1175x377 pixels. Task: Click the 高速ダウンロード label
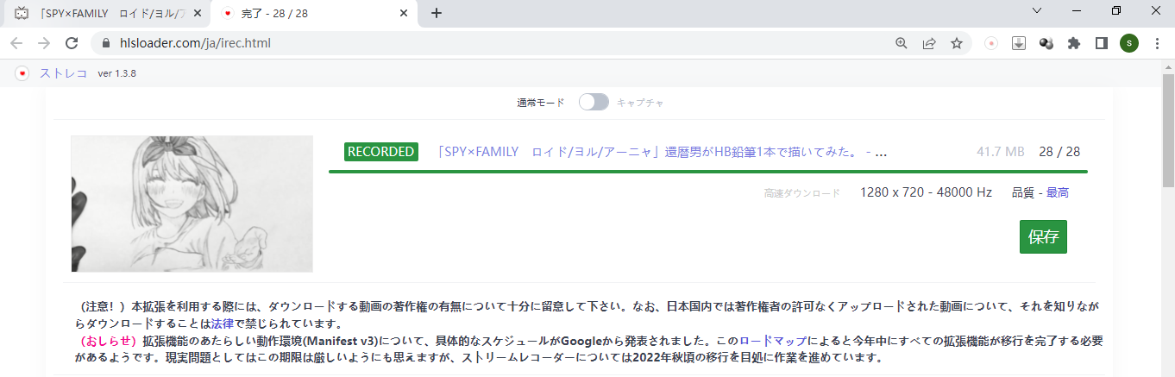click(x=801, y=193)
